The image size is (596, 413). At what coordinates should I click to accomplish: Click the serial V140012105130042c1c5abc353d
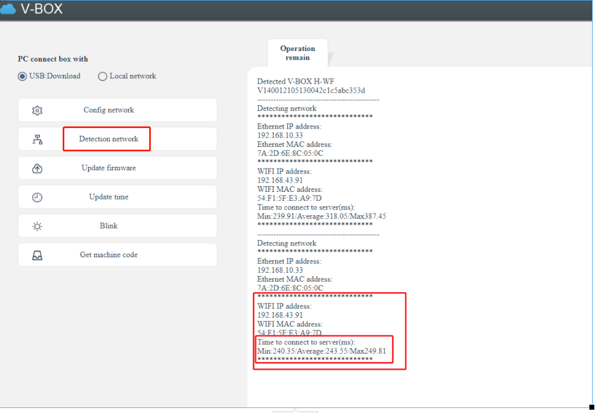311,90
